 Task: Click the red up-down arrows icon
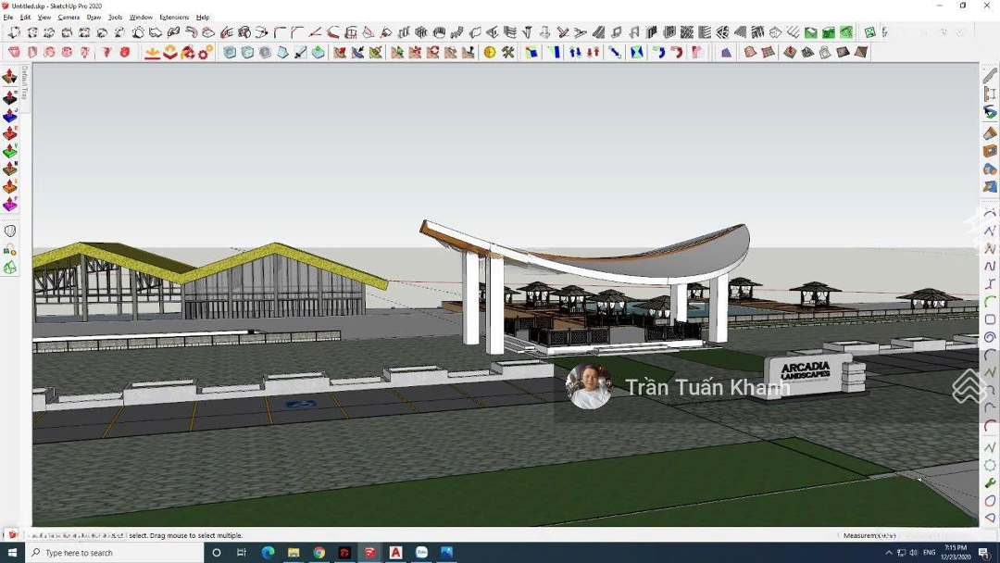pyautogui.click(x=593, y=53)
